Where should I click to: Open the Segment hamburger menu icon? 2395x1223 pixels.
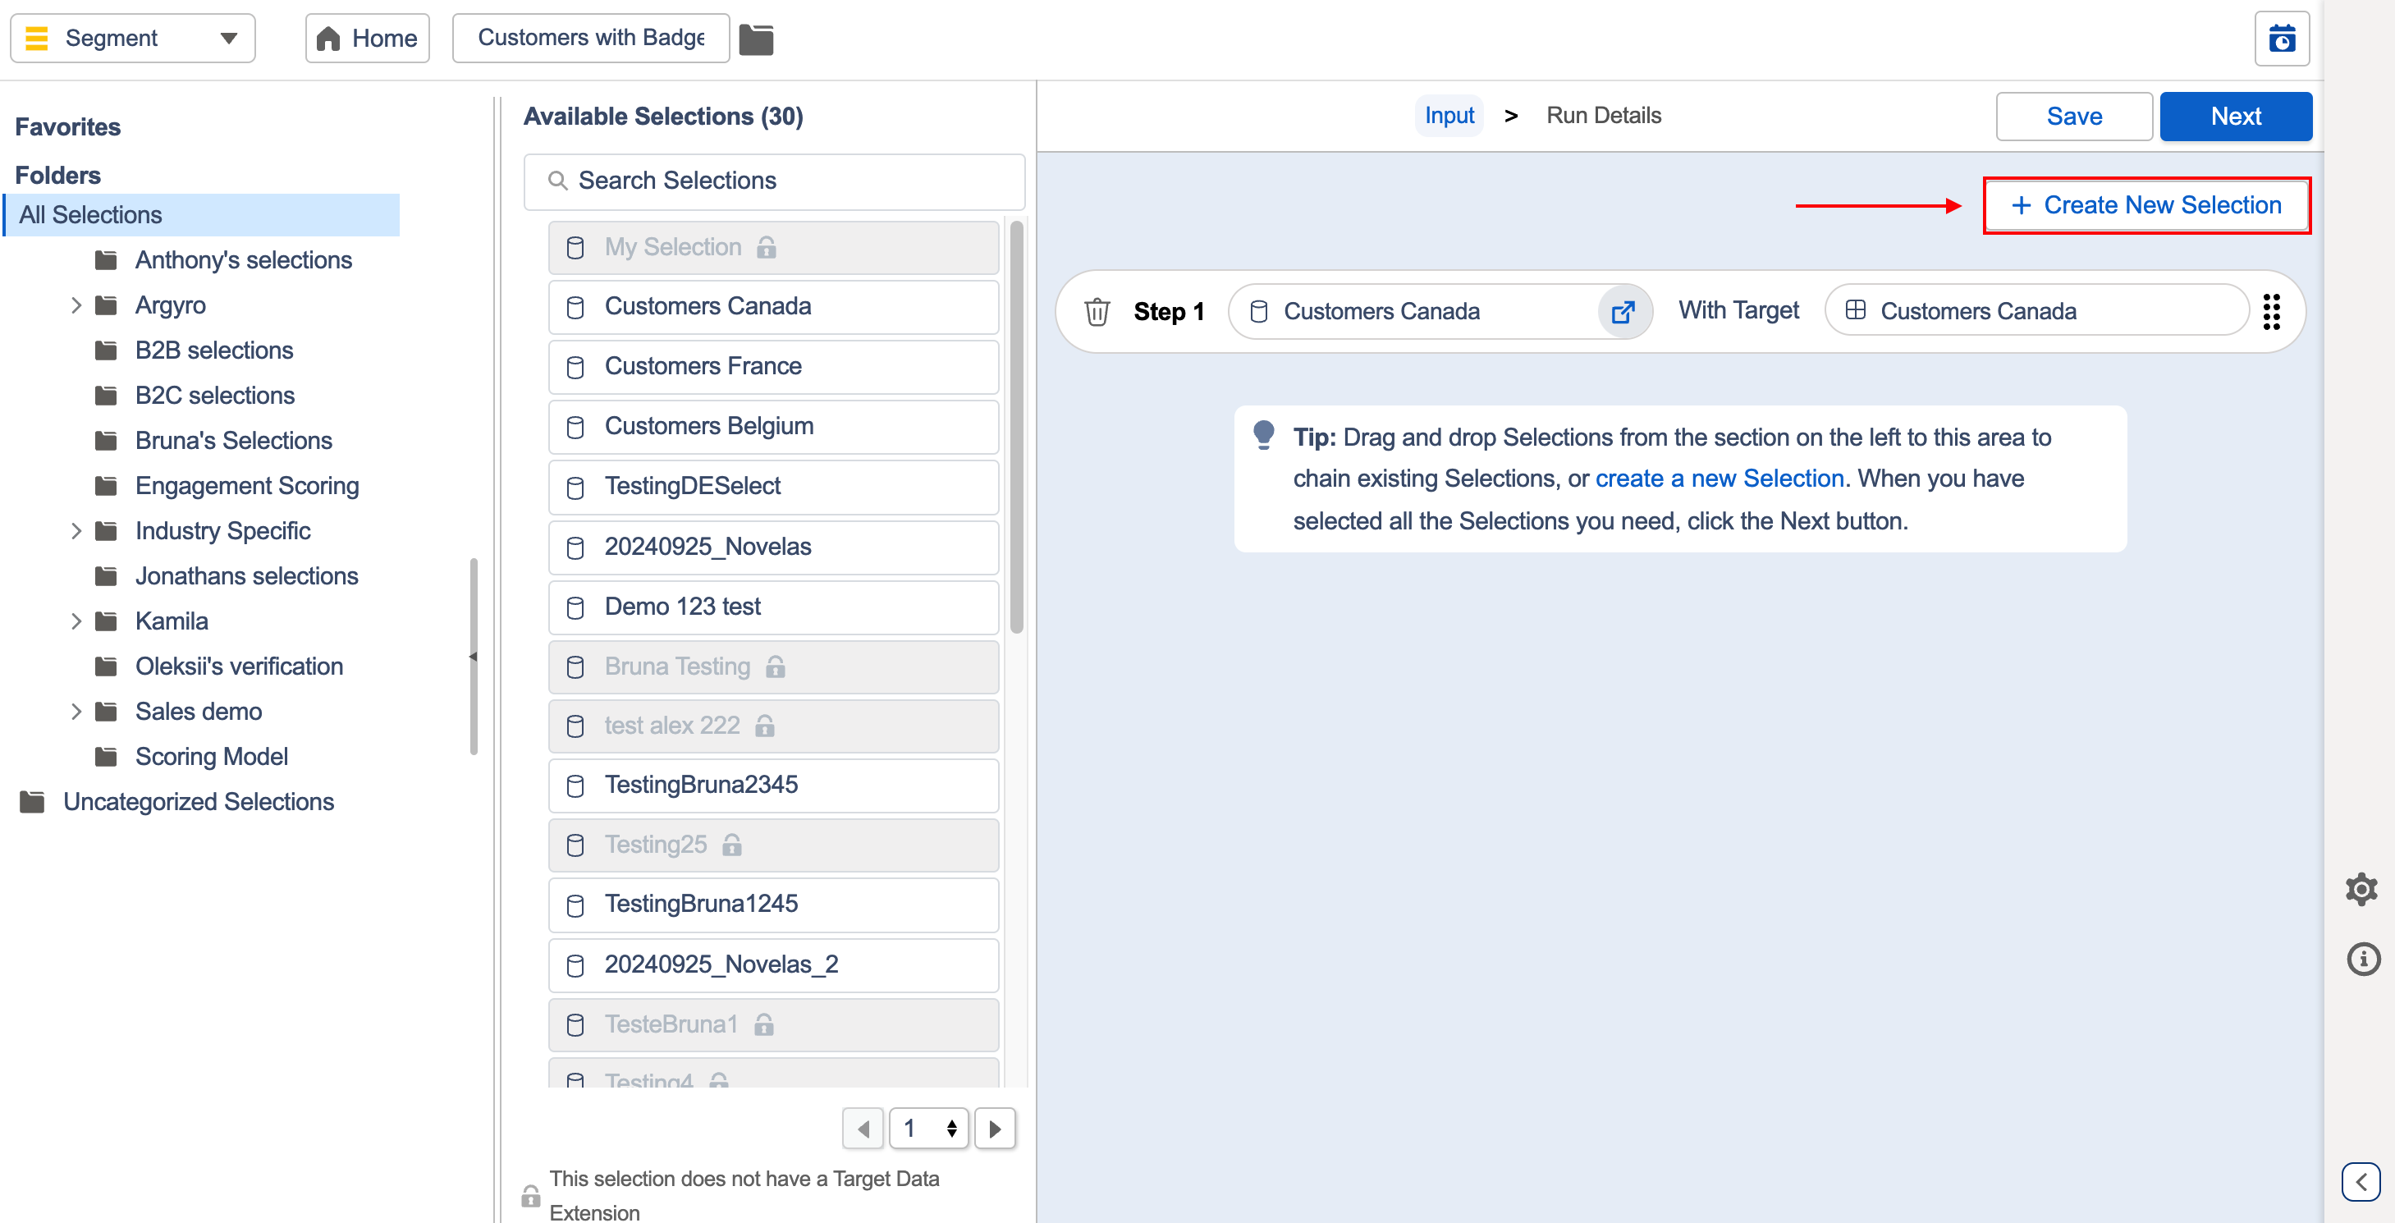click(x=36, y=38)
